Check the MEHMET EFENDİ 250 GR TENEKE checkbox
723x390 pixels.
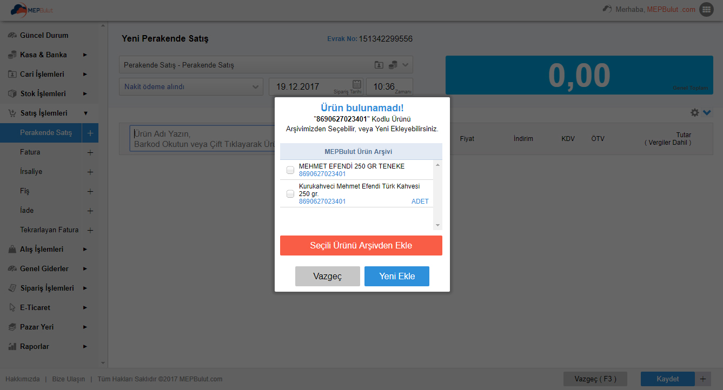pyautogui.click(x=290, y=170)
